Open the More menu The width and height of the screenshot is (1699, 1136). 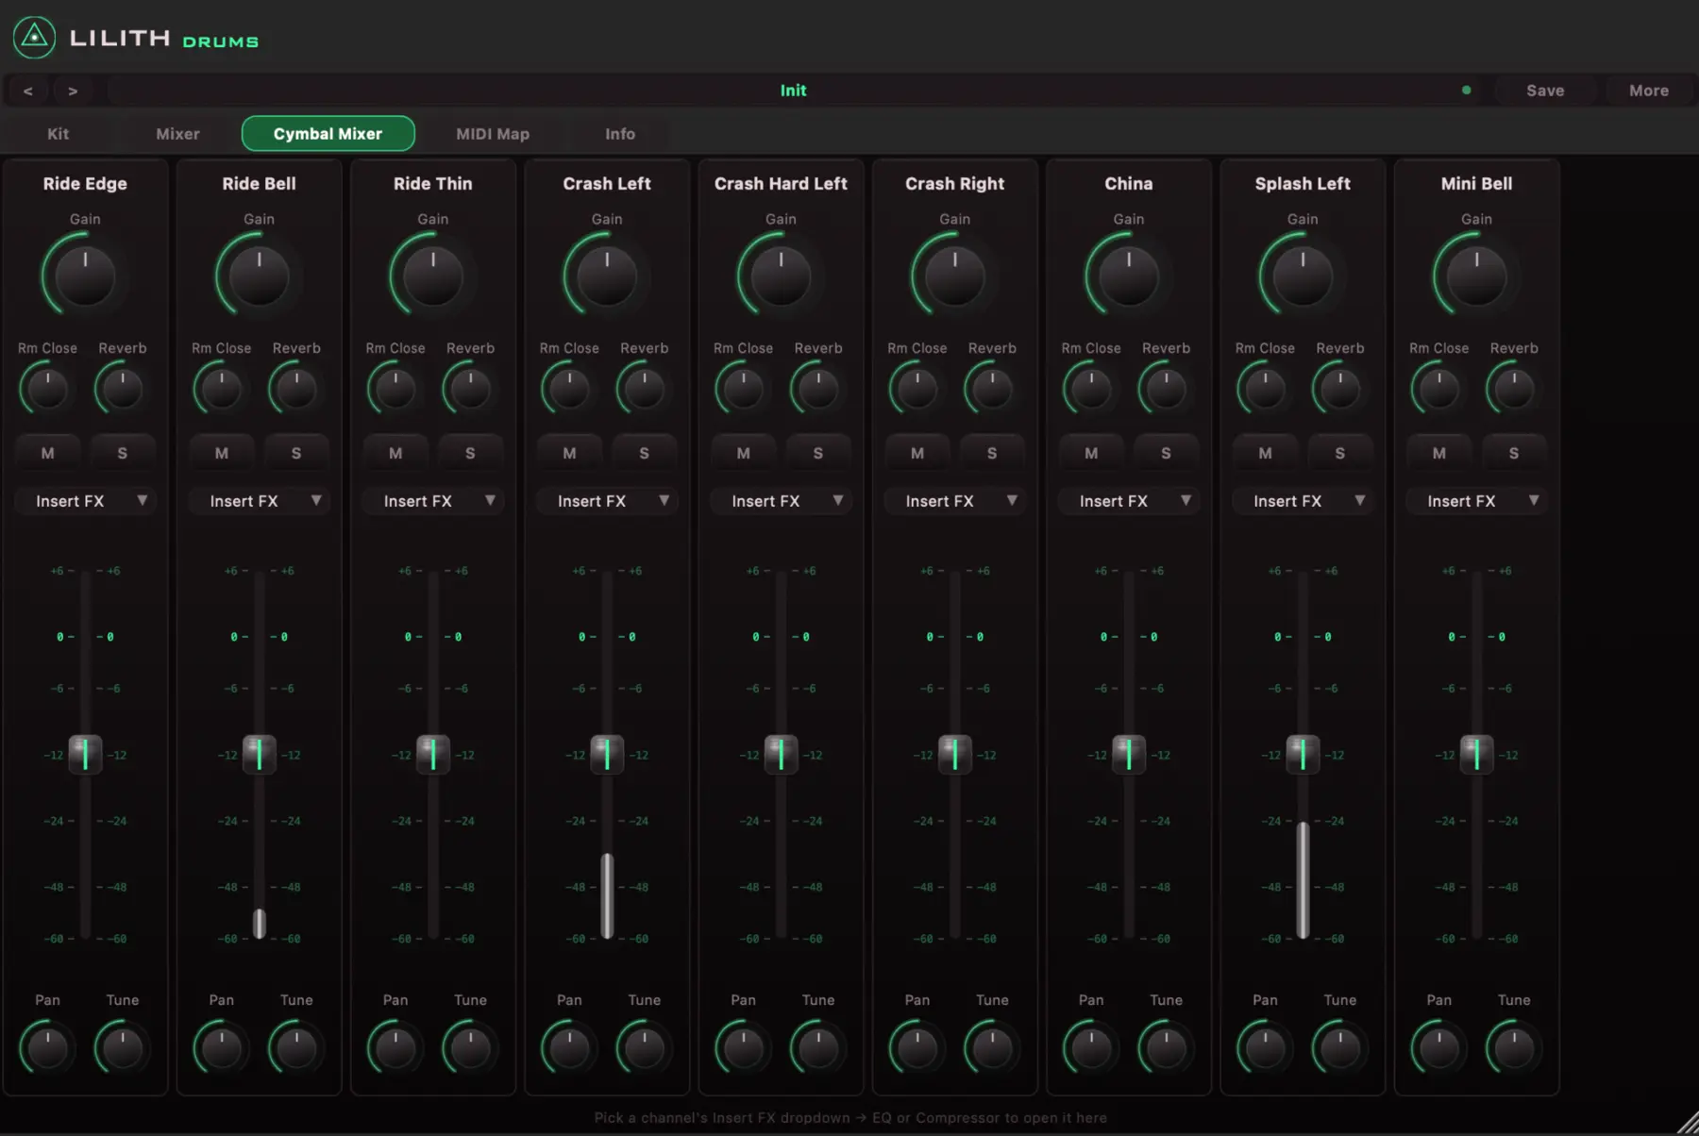[1649, 91]
